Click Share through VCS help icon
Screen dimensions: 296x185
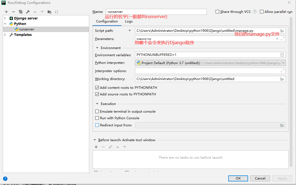[255, 12]
